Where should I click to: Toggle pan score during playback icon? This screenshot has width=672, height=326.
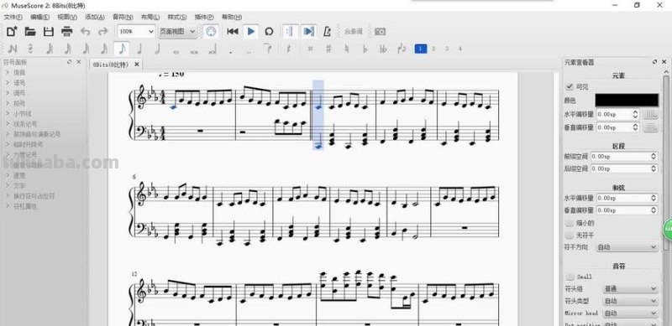click(x=308, y=31)
